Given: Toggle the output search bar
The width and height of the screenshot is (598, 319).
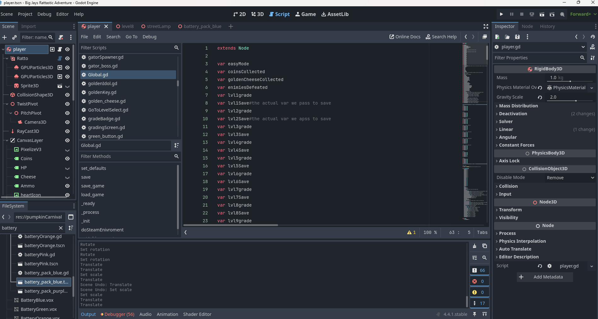Looking at the screenshot, I should pos(485,258).
